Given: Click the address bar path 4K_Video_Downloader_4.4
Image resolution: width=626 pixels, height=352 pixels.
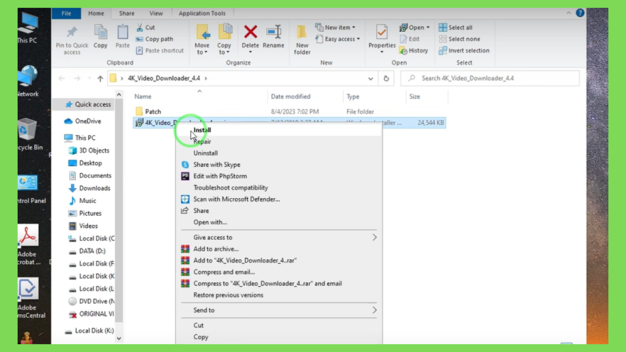Looking at the screenshot, I should pyautogui.click(x=164, y=79).
